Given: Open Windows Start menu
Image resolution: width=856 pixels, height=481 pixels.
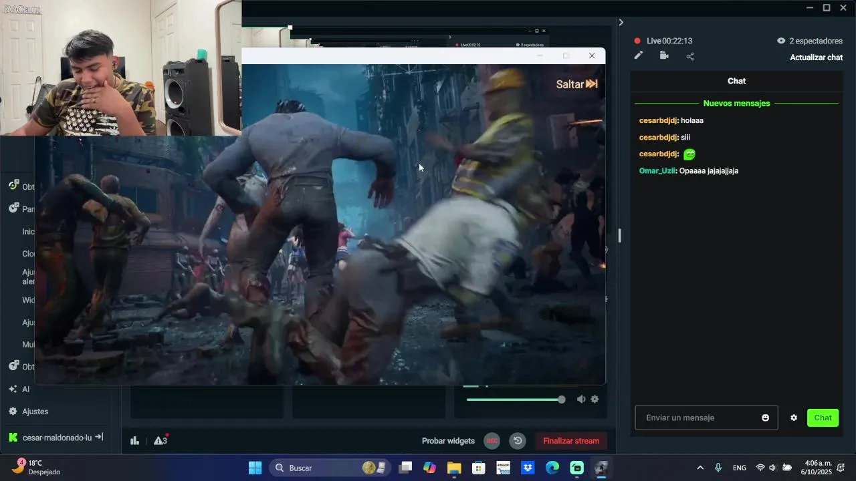Looking at the screenshot, I should pos(255,468).
